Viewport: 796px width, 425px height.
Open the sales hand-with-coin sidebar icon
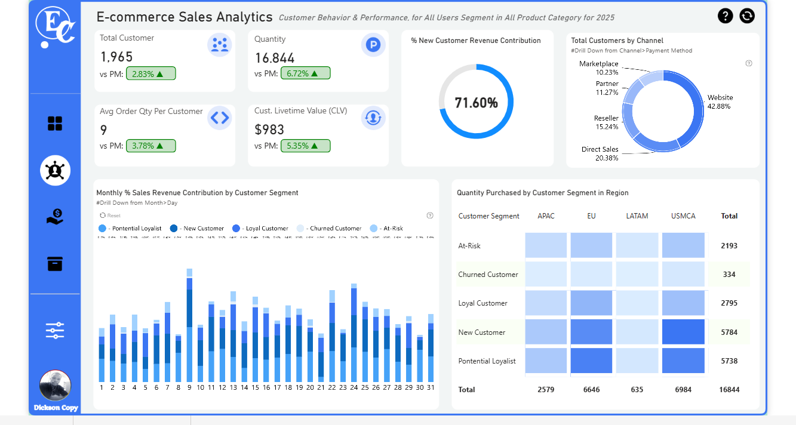[55, 217]
